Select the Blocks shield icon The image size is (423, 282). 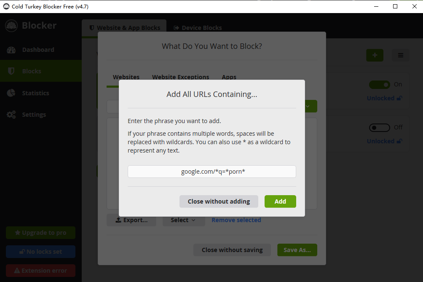(11, 71)
